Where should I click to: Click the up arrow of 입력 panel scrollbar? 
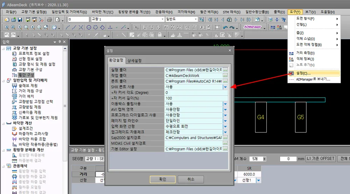pyautogui.click(x=65, y=48)
